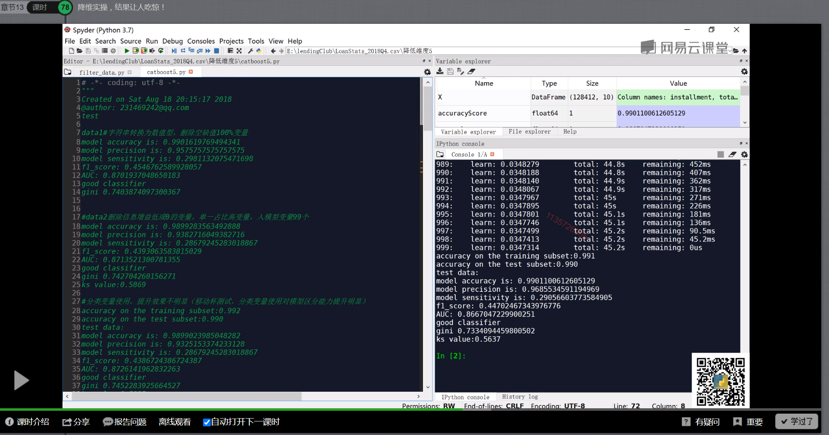Open Variable explorer options gear

(x=745, y=72)
